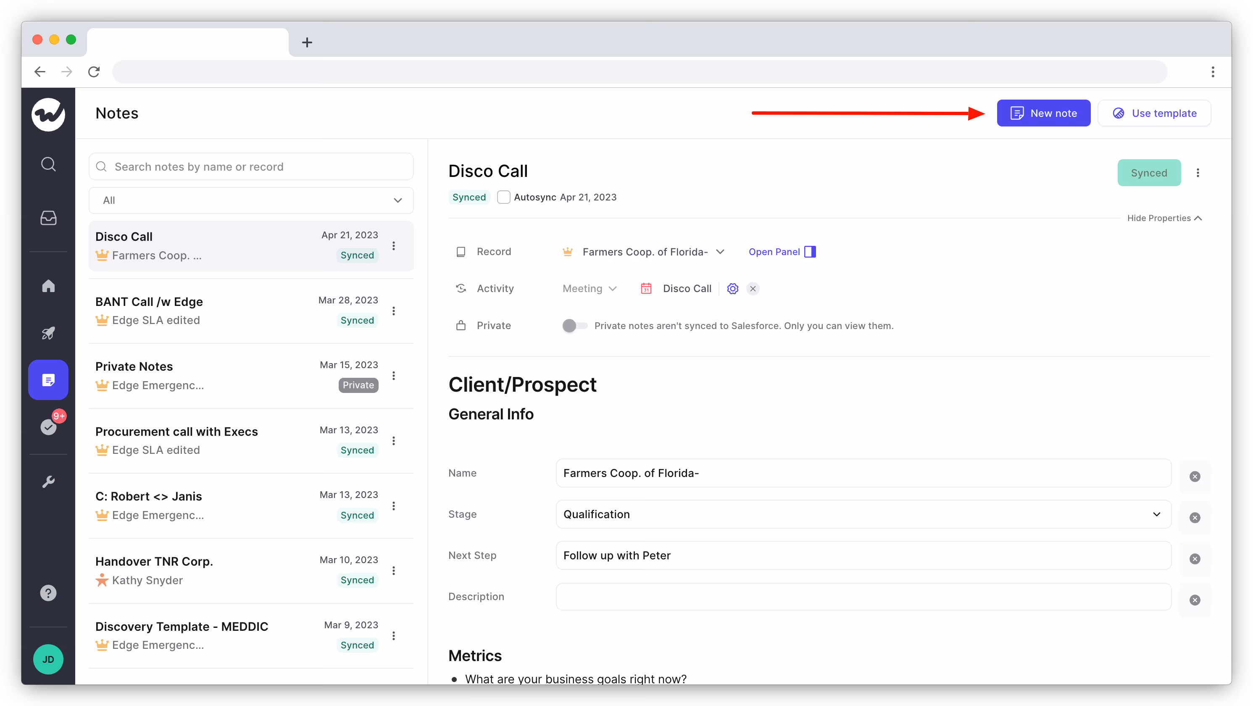1253x706 pixels.
Task: Click the rocket icon in the sidebar
Action: (48, 333)
